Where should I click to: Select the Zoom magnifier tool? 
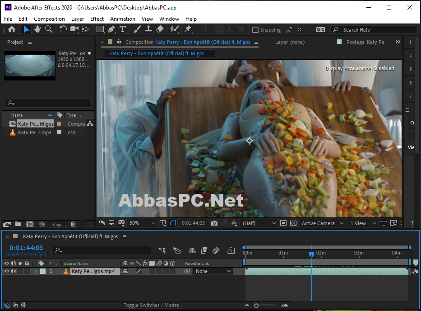click(49, 29)
